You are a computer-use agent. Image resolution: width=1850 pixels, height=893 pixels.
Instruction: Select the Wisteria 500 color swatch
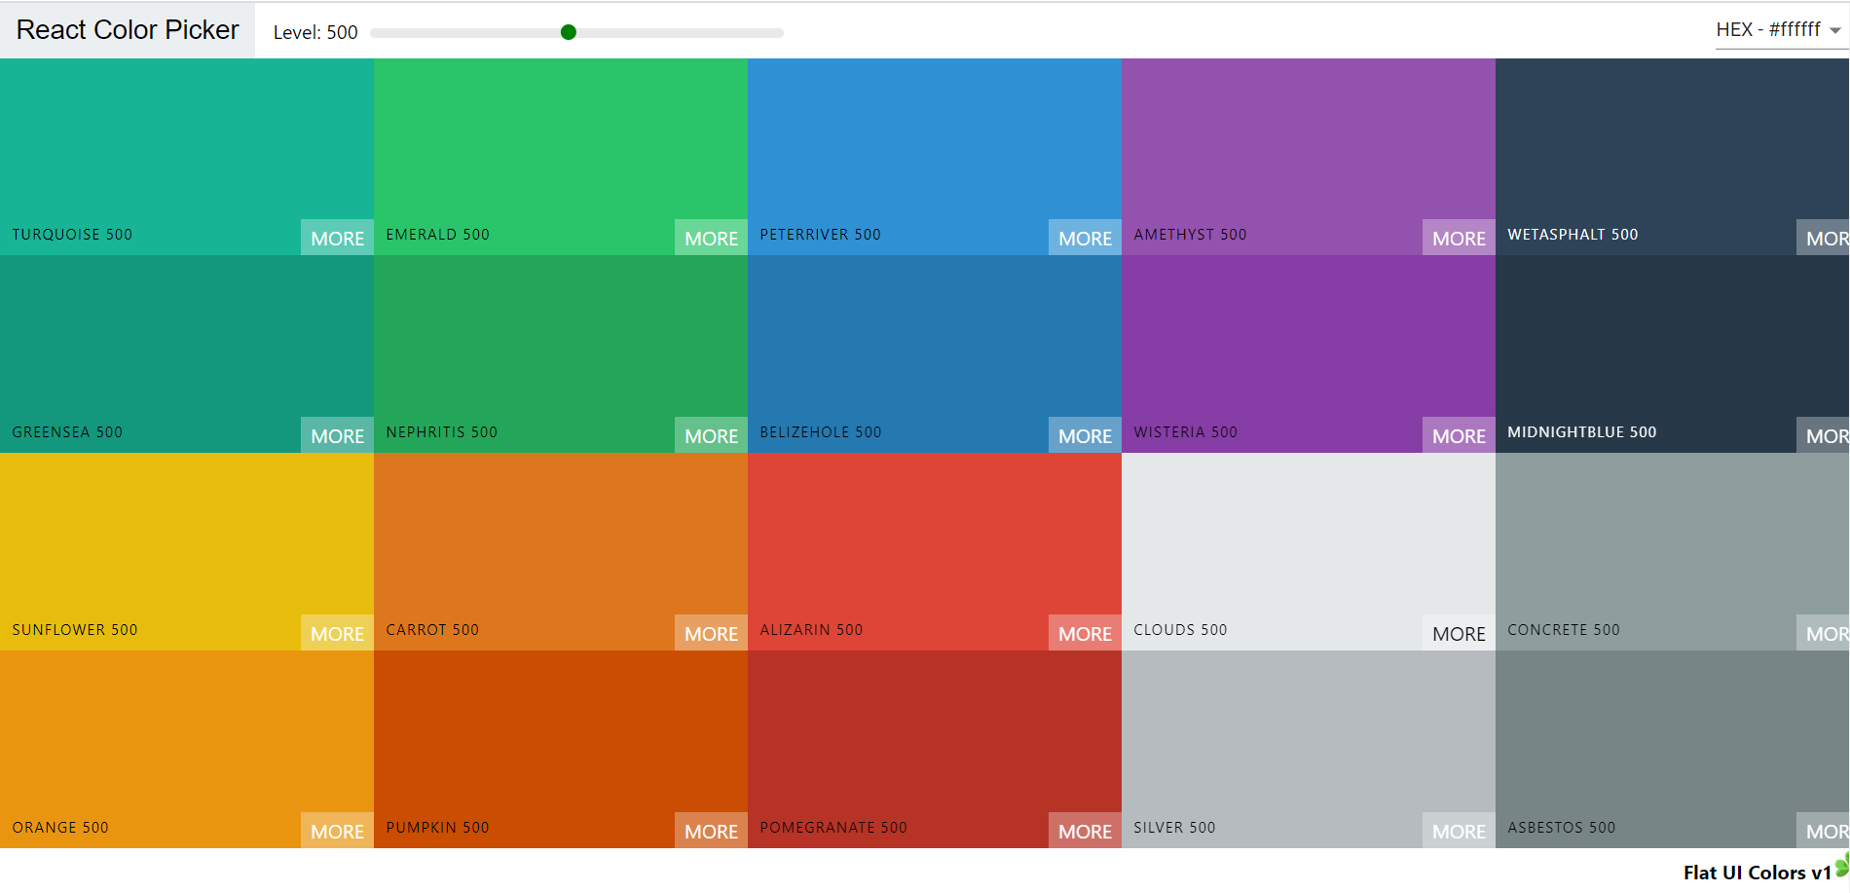(1309, 354)
